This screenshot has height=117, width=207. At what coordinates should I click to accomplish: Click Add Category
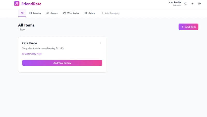110,13
